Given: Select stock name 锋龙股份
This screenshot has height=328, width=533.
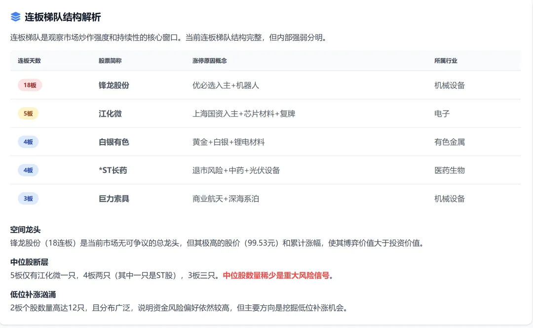Looking at the screenshot, I should pos(114,85).
